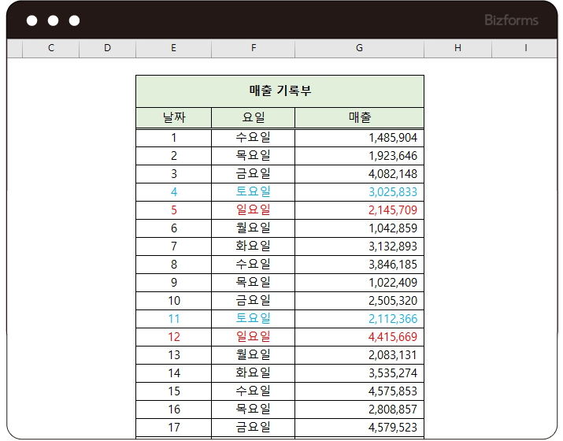Viewport: 563px width, 441px height.
Task: Select the blue date cell 4
Action: (174, 192)
